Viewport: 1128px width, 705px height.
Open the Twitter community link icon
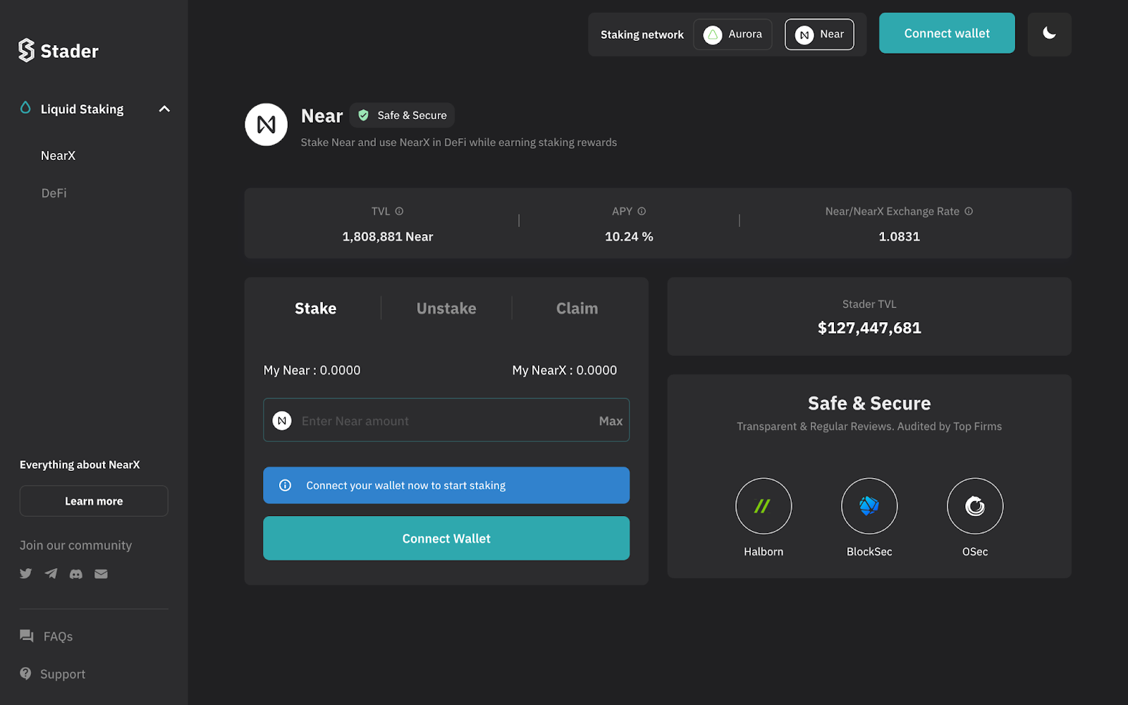(x=26, y=574)
